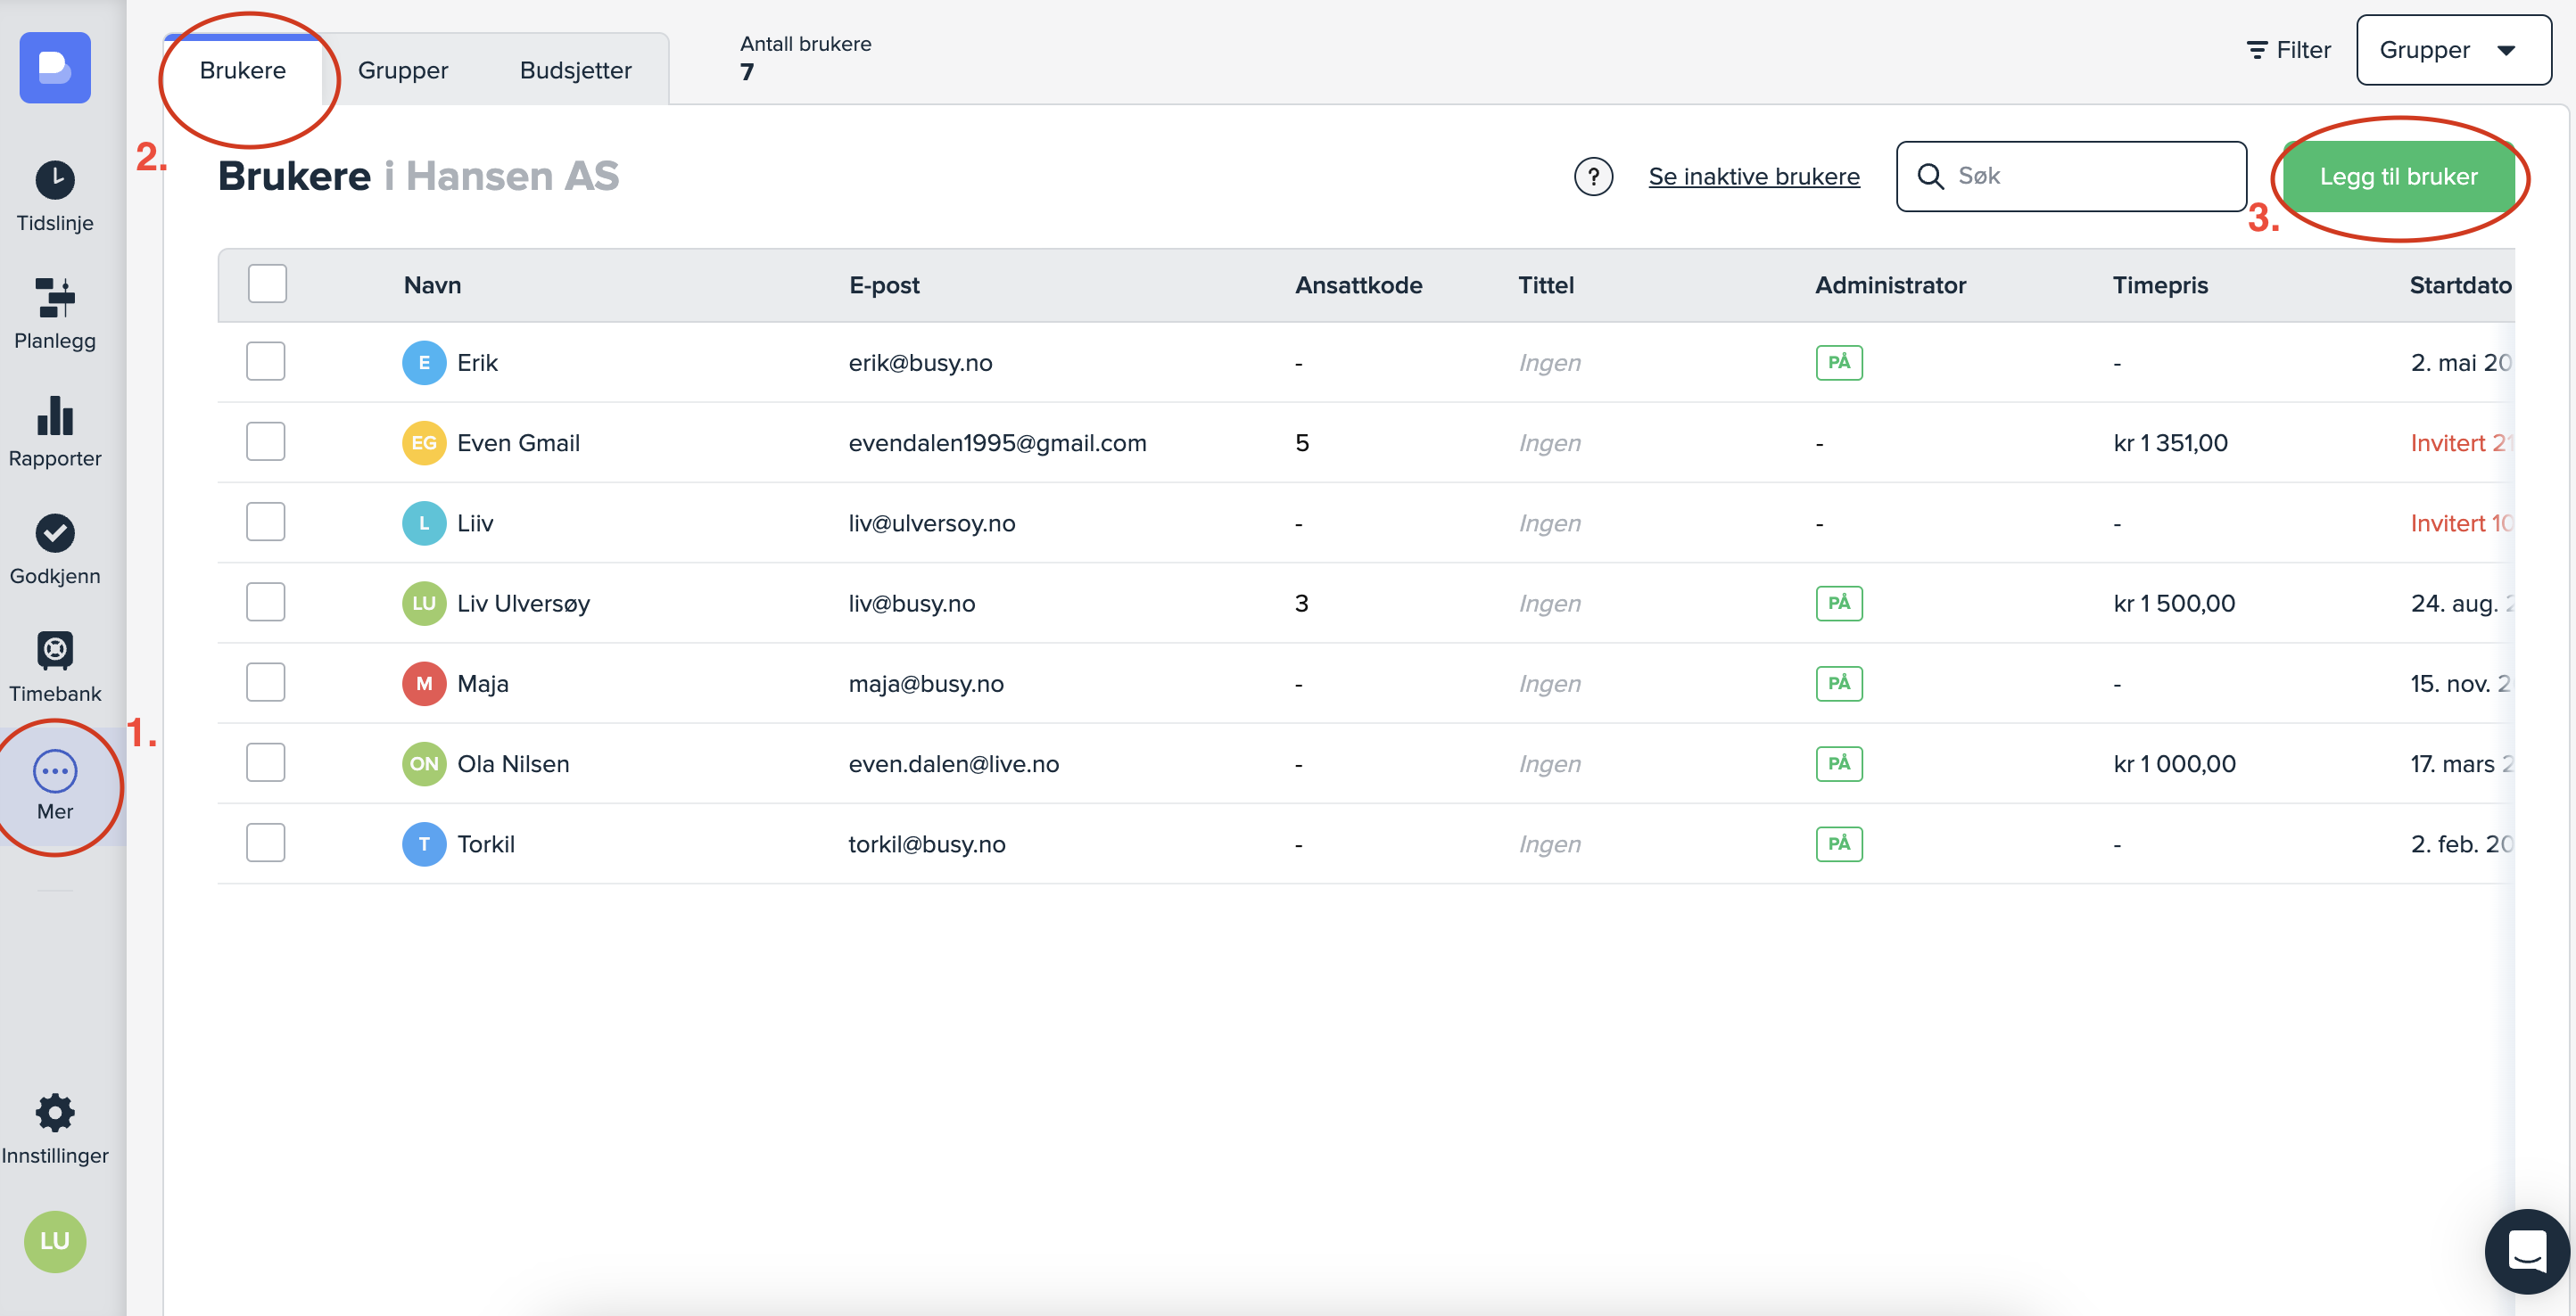2576x1316 pixels.
Task: Check the box for Erik
Action: tap(266, 362)
